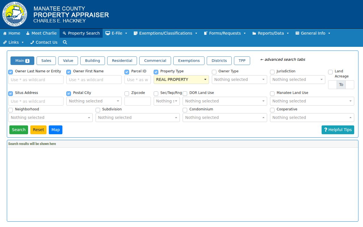Switch to the Sales search tab
The image size is (363, 227).
click(x=46, y=61)
